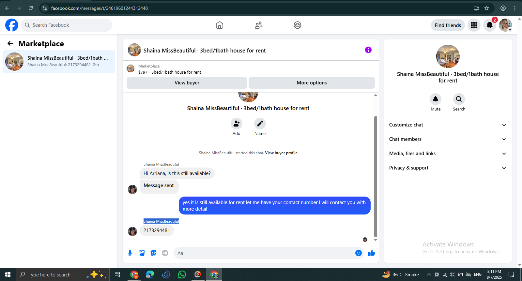Screen dimensions: 522x281
Task: Click the Find friends button
Action: 448,25
